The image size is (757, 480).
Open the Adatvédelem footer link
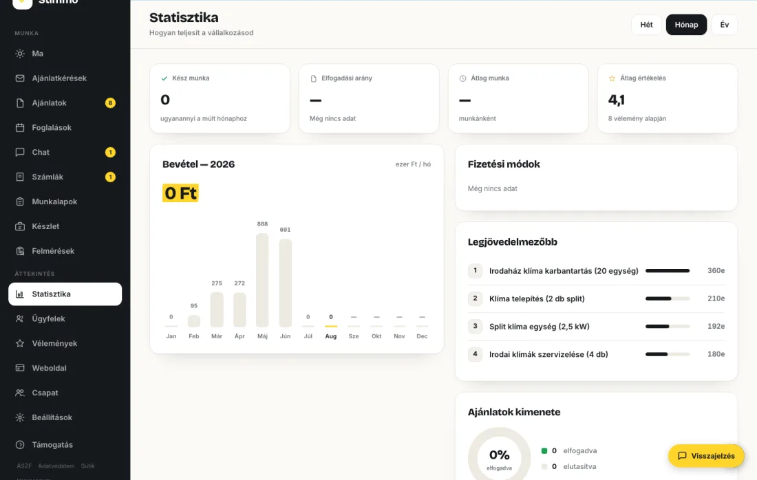tap(56, 466)
